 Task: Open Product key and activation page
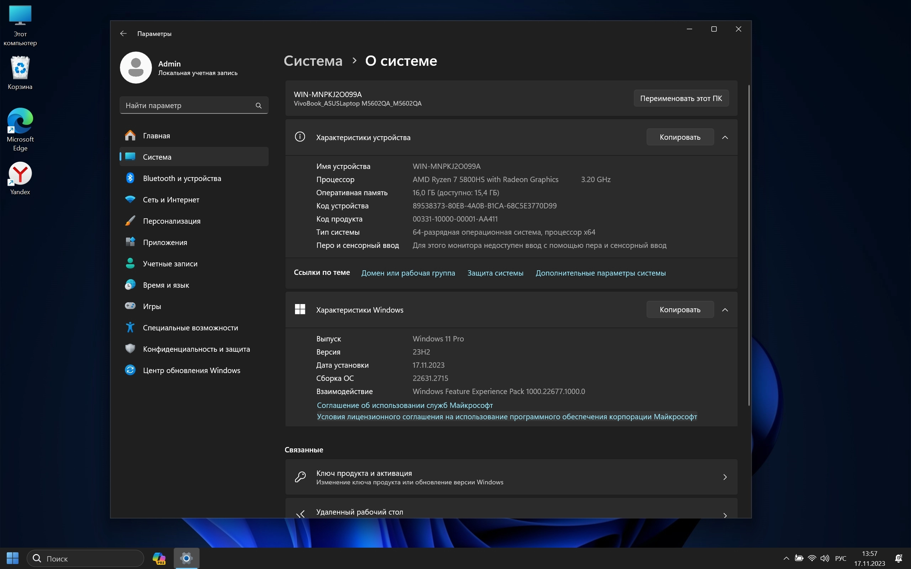coord(511,477)
